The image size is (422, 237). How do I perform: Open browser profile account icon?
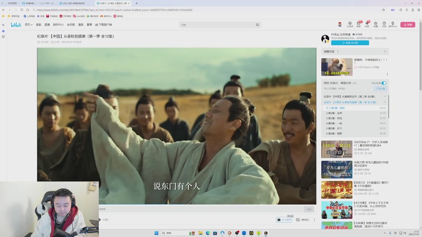click(x=413, y=10)
